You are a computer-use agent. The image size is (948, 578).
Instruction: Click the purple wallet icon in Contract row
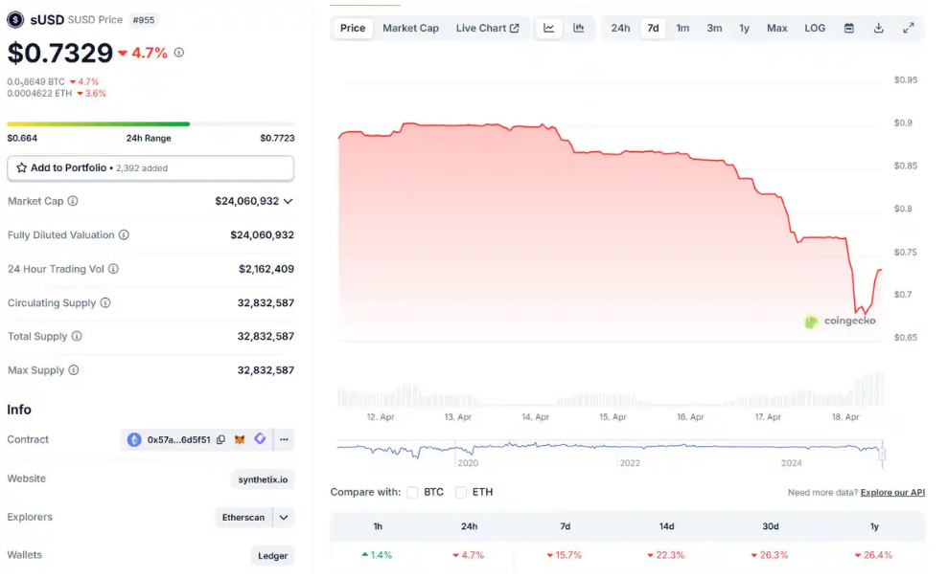260,438
